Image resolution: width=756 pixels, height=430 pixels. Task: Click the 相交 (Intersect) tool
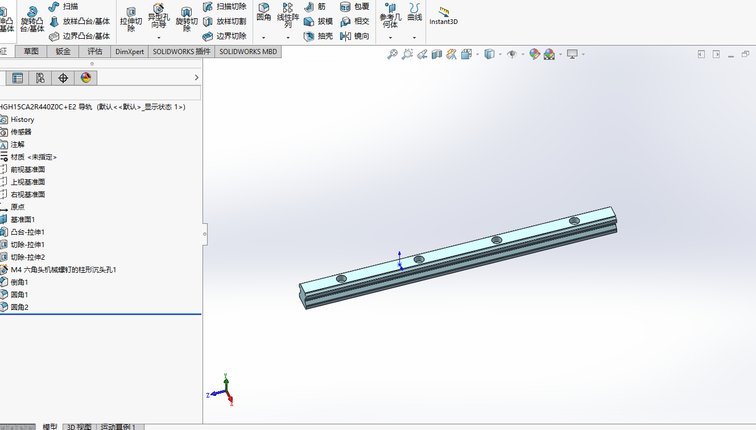(x=354, y=21)
